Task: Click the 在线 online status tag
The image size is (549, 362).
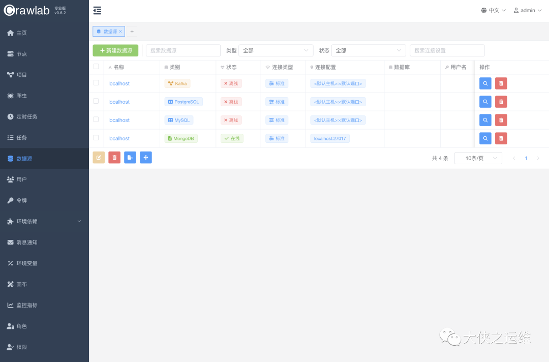Action: point(232,138)
